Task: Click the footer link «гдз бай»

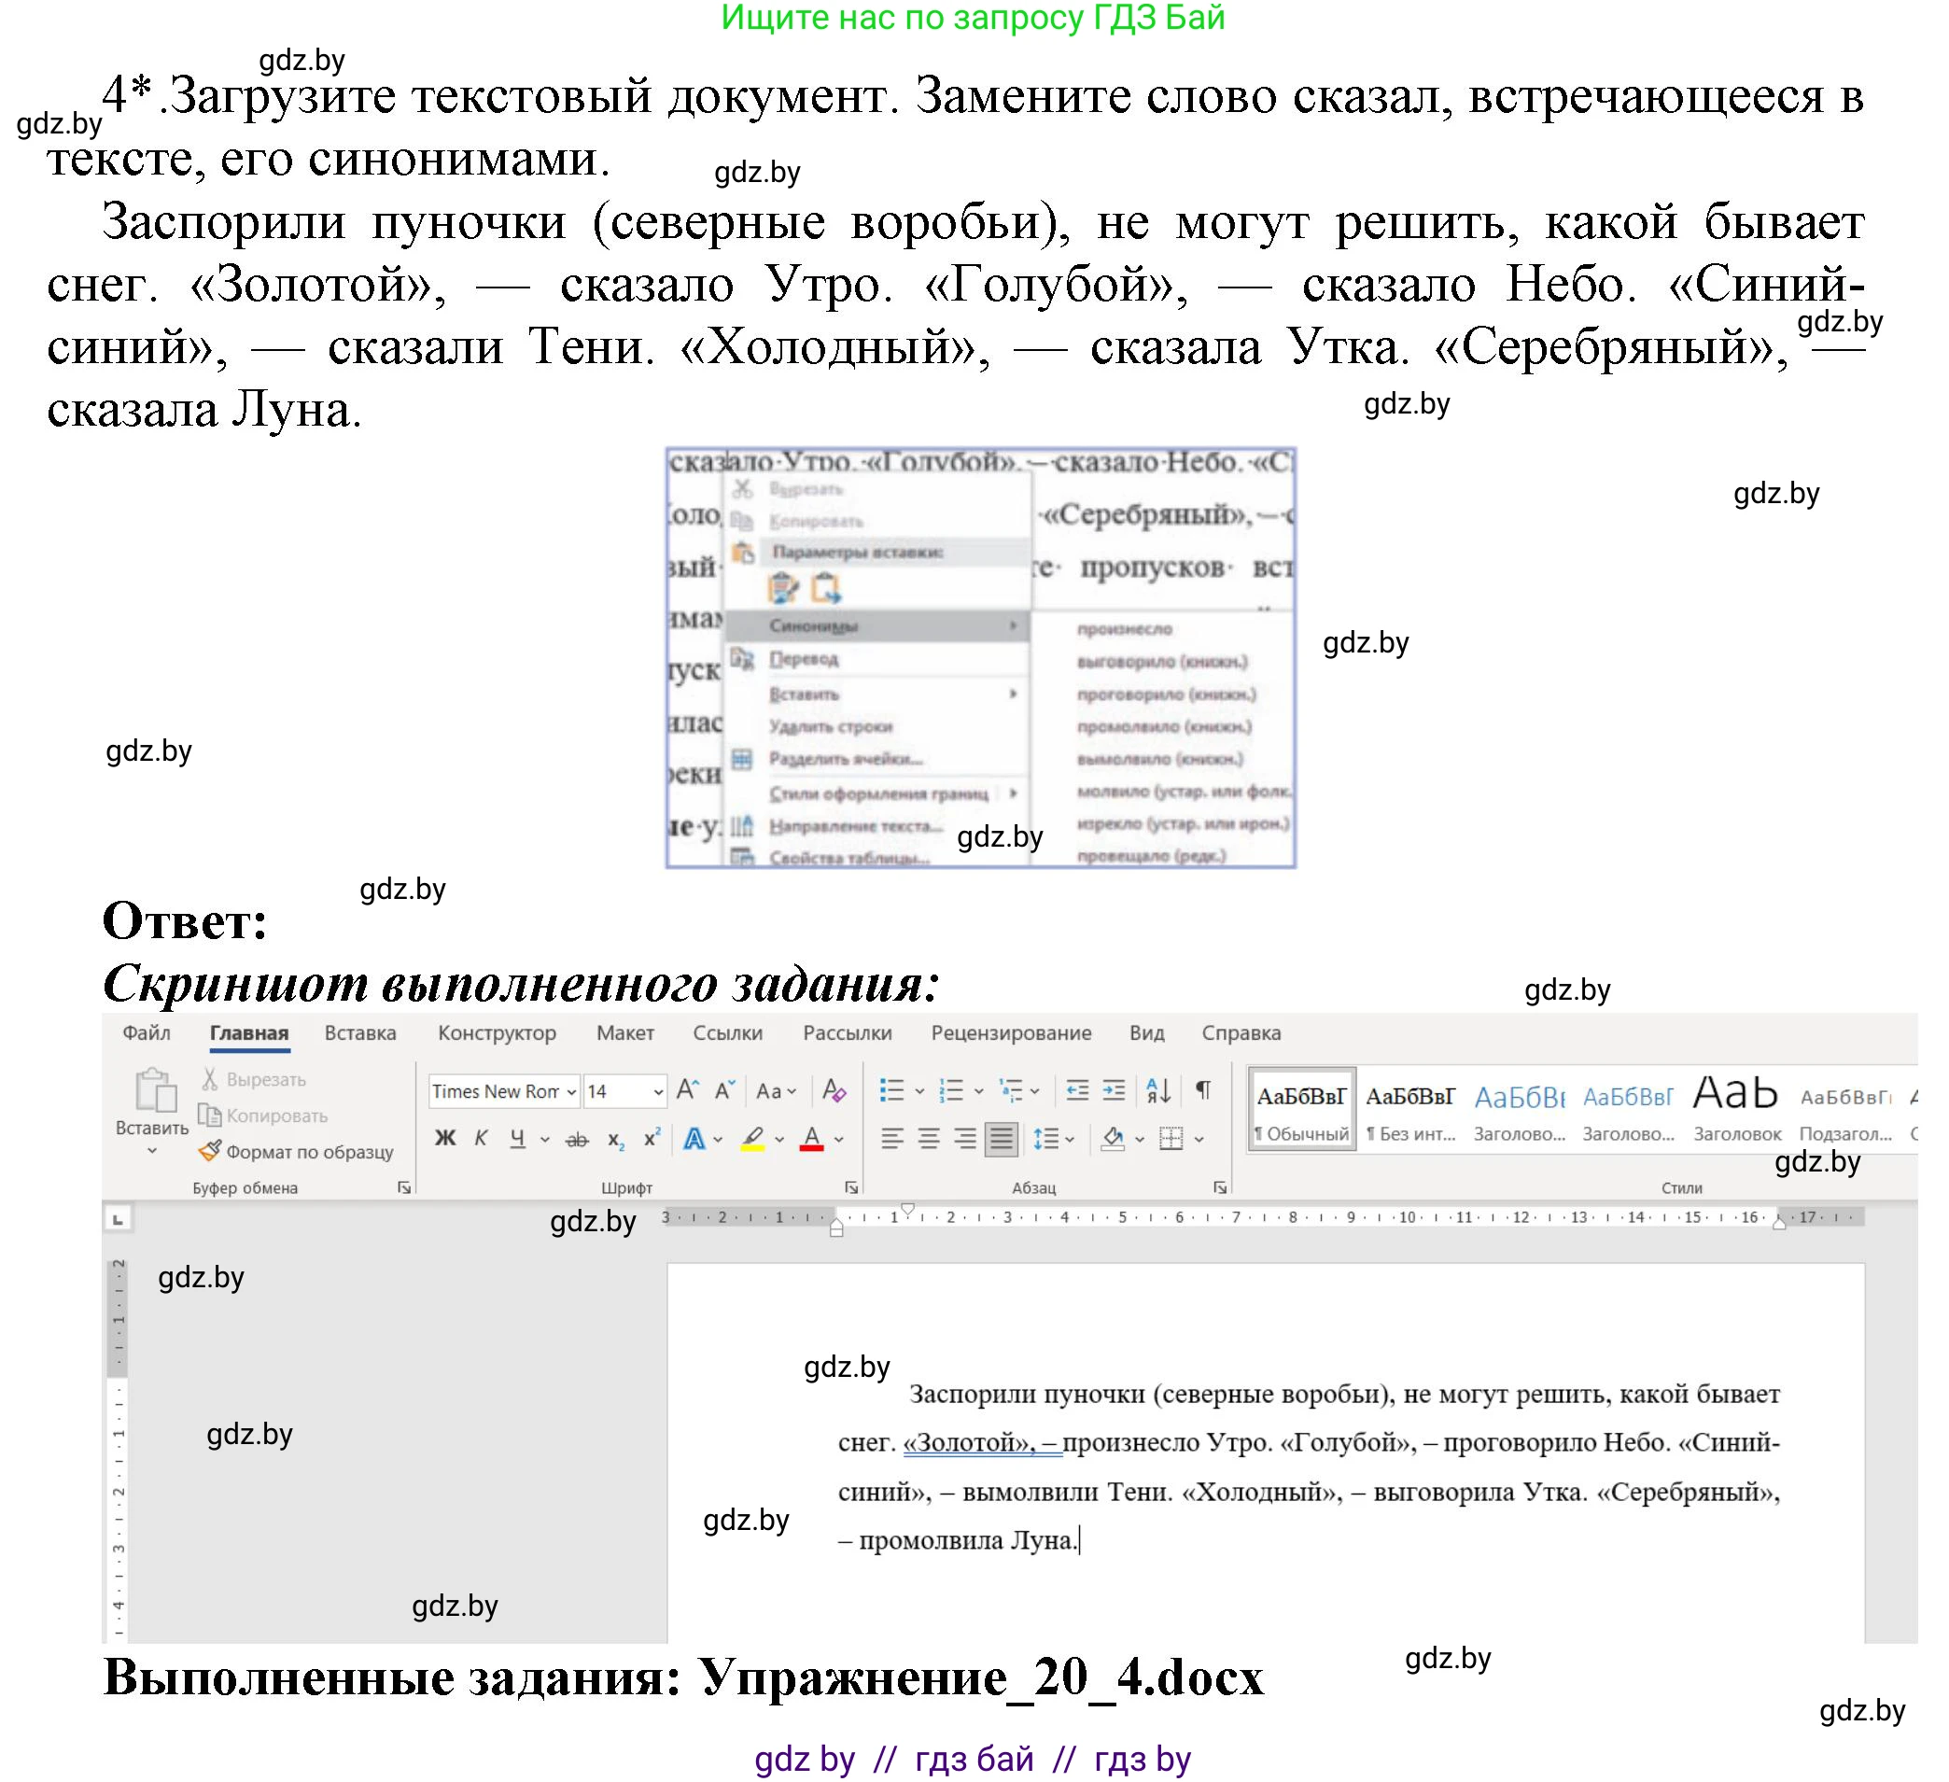Action: pos(974,1759)
